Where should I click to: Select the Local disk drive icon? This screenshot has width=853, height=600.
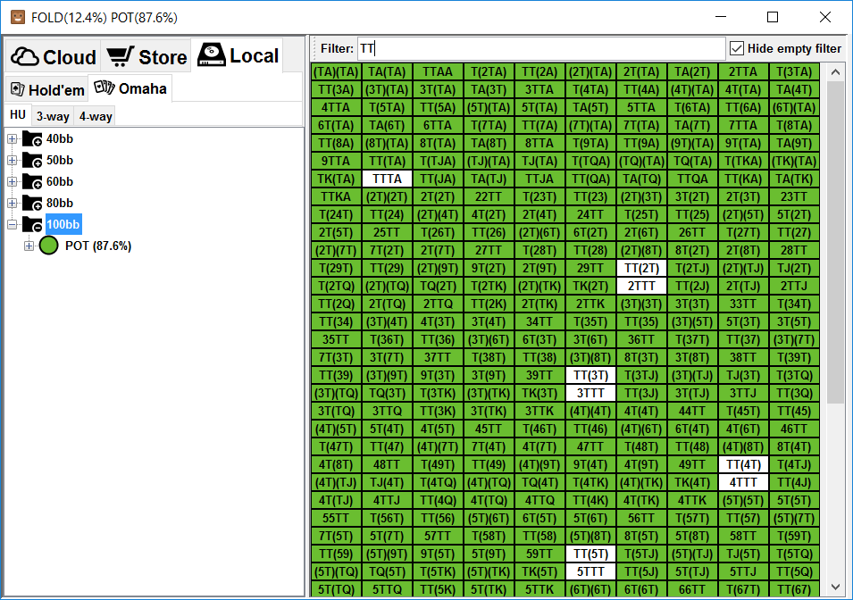(x=211, y=55)
